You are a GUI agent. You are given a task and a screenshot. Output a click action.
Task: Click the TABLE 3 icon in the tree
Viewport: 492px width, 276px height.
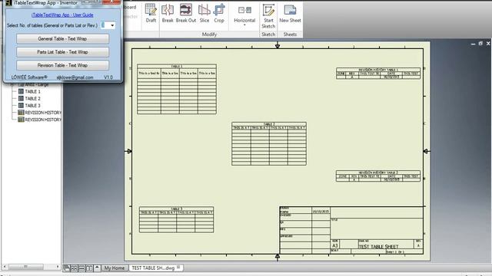(x=21, y=106)
